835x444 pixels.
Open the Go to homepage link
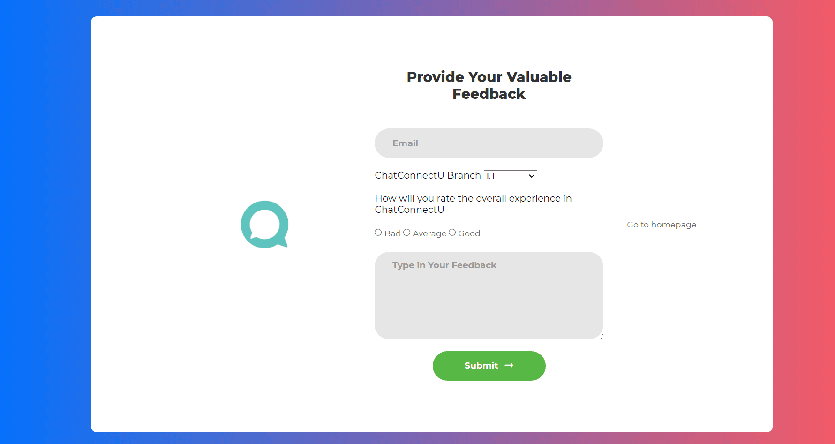[662, 225]
